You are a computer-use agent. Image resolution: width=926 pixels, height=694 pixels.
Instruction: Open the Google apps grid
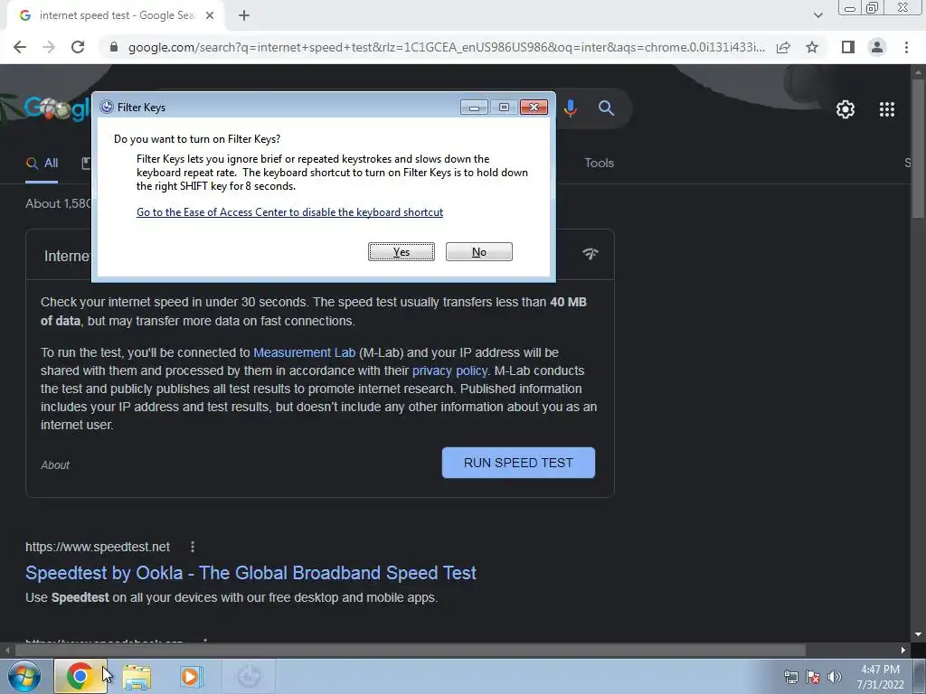point(887,109)
